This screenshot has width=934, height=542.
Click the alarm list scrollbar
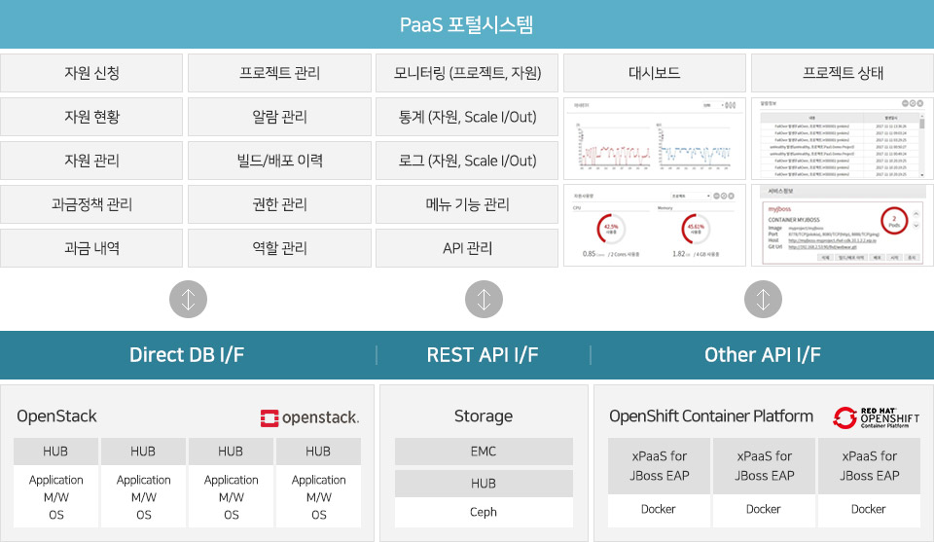921,145
